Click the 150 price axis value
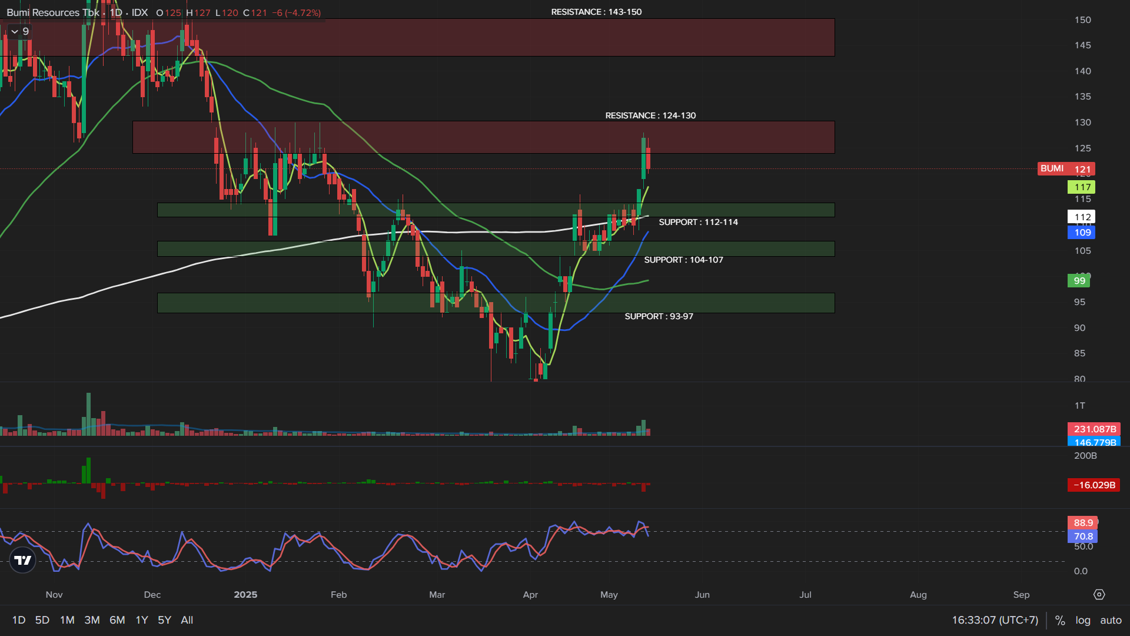 1082,20
